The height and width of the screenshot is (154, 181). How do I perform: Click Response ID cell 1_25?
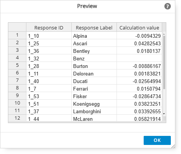point(49,43)
